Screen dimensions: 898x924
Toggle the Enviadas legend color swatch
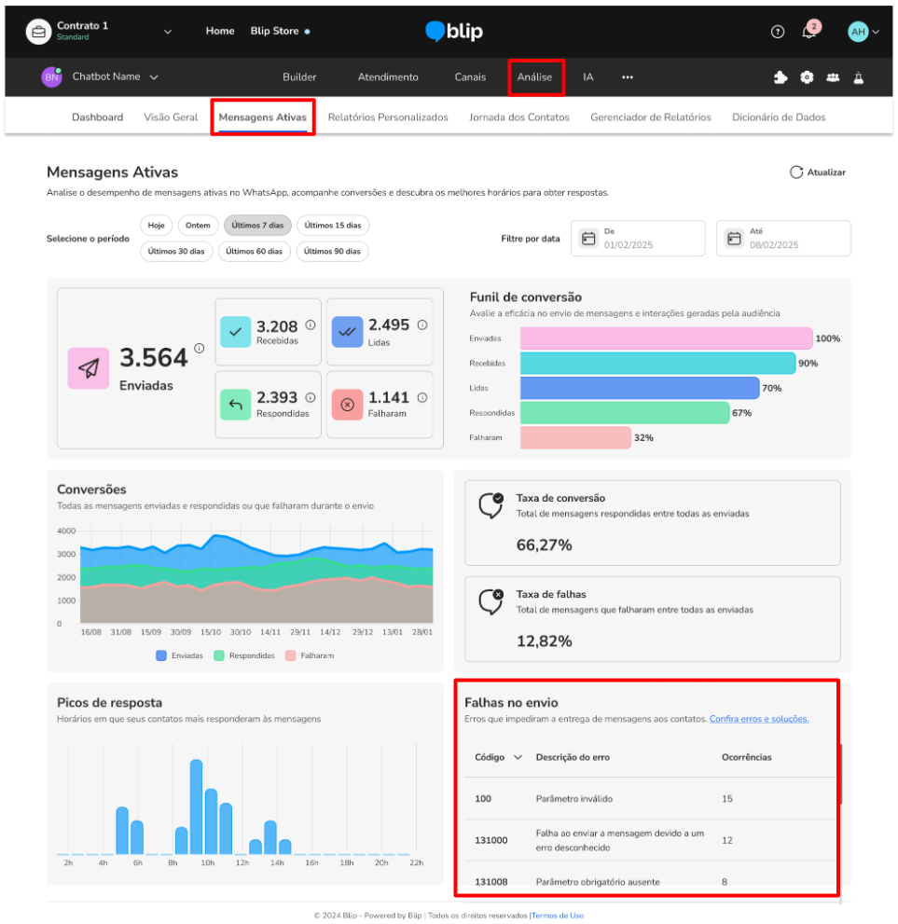[x=161, y=655]
